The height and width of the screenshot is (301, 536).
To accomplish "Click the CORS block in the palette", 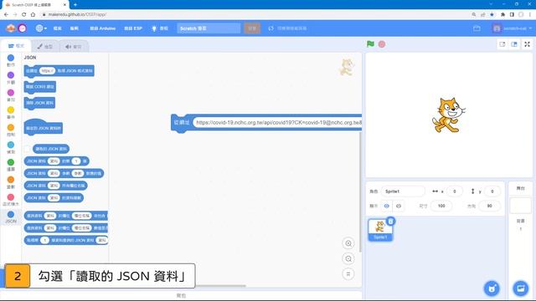I will pyautogui.click(x=40, y=87).
